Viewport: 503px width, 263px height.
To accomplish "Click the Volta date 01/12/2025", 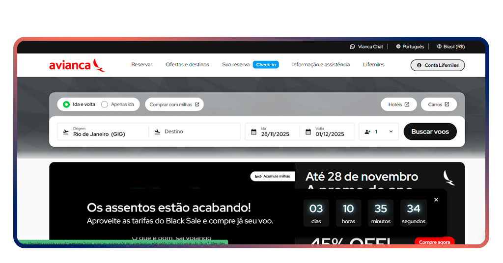I will tap(327, 131).
